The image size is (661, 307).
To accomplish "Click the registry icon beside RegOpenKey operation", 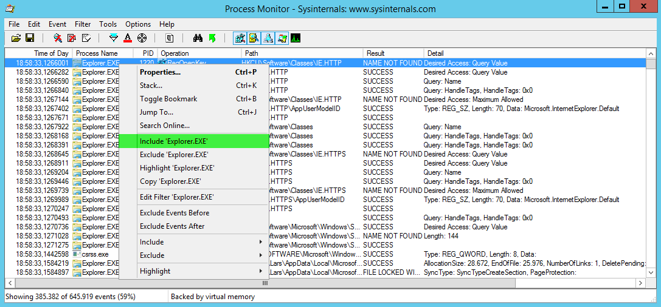I will [162, 63].
